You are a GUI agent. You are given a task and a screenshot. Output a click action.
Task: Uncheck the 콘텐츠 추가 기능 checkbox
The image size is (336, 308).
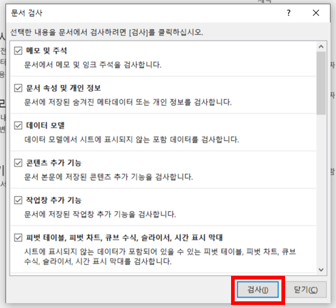pyautogui.click(x=18, y=163)
